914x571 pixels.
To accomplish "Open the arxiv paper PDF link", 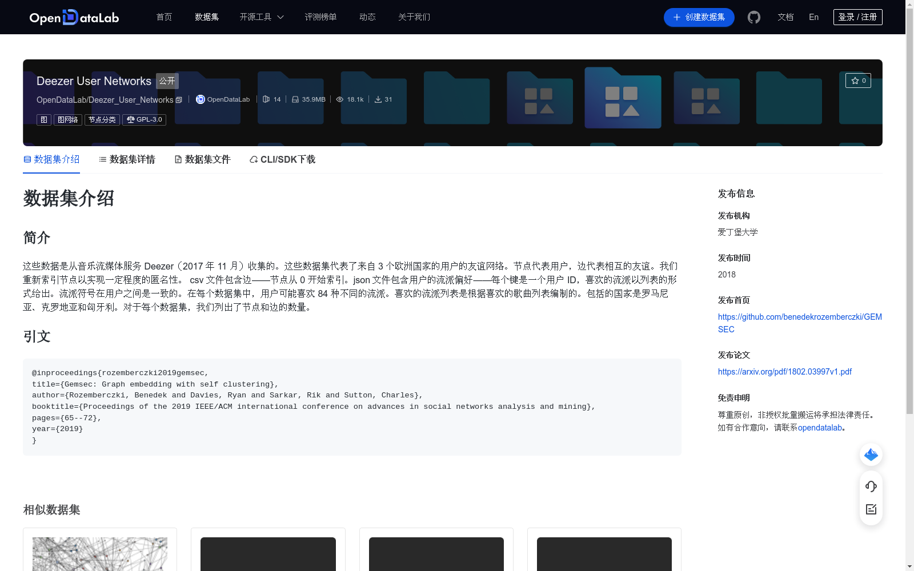I will coord(785,372).
